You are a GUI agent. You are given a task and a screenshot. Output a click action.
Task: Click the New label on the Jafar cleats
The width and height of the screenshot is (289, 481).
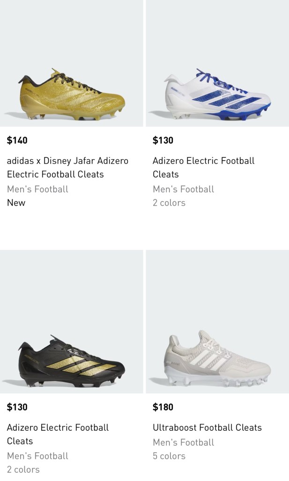pyautogui.click(x=16, y=203)
